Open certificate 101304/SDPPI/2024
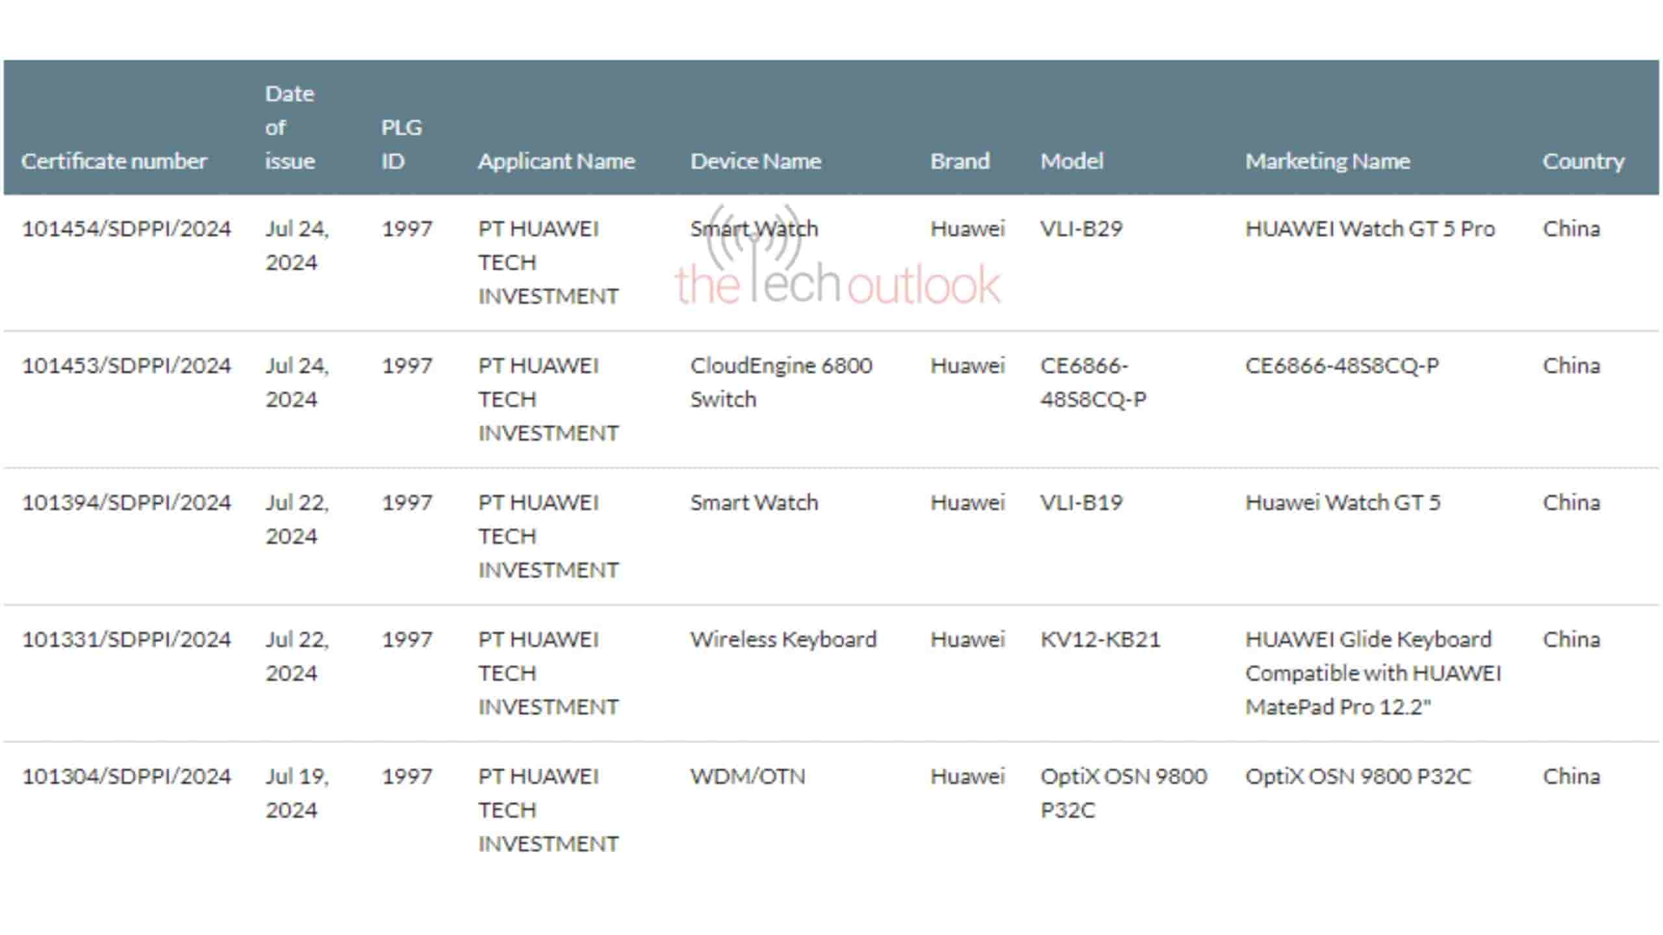1663x935 pixels. coord(127,777)
